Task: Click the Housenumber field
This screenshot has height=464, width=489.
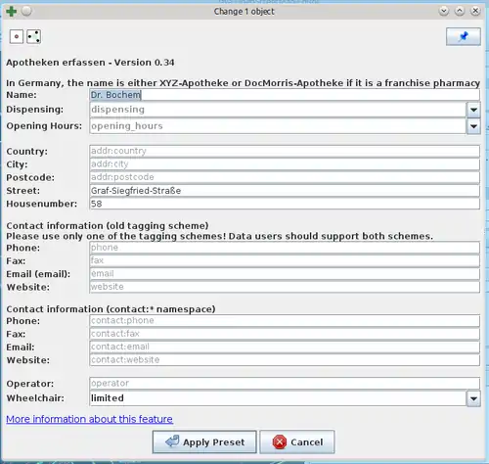Action: pos(285,204)
